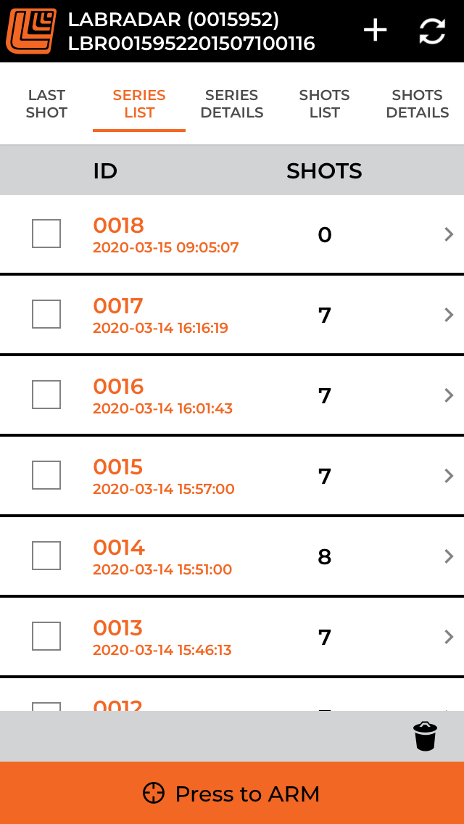Refresh the series list with sync icon

point(433,31)
